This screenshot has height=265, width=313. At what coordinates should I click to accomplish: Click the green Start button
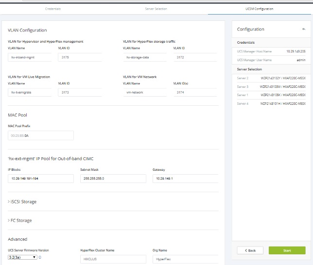coord(287,250)
